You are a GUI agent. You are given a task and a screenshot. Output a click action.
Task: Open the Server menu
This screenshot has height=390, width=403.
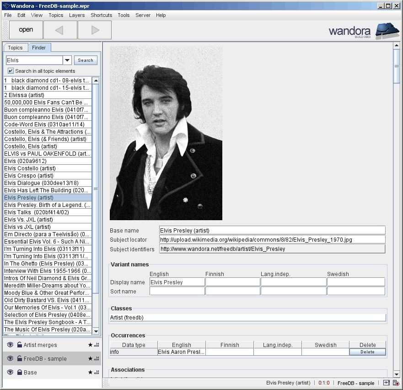pos(143,15)
